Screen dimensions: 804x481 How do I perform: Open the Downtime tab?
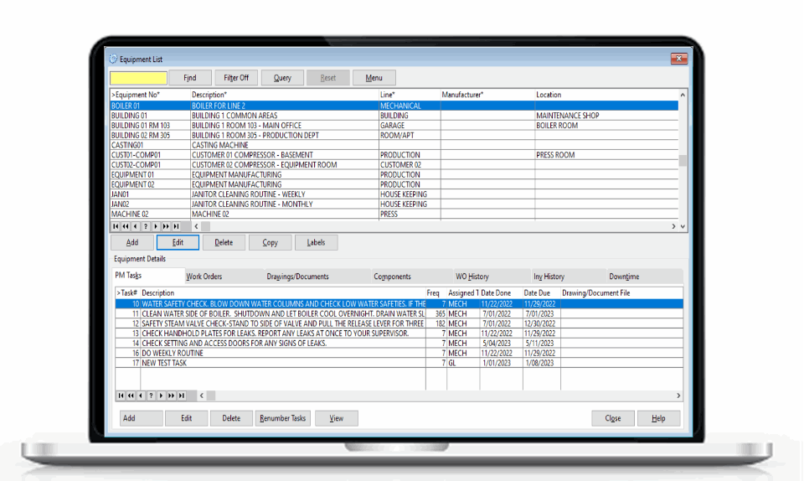[x=624, y=277]
